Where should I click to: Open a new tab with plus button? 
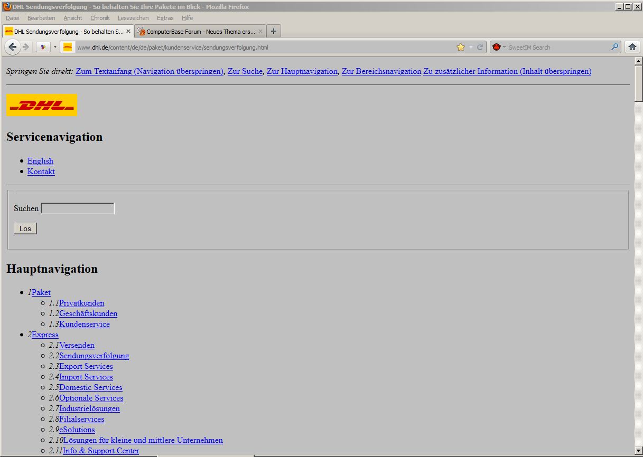(274, 31)
